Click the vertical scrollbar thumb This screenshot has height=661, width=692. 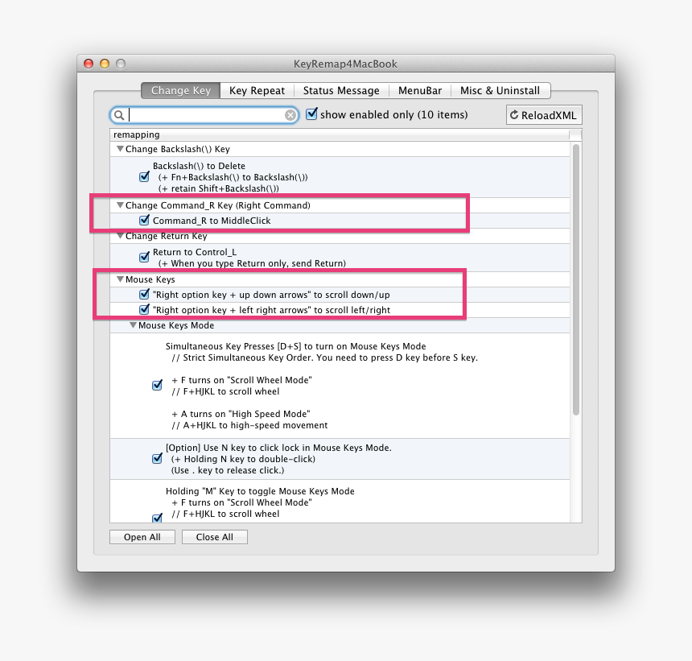[x=576, y=279]
